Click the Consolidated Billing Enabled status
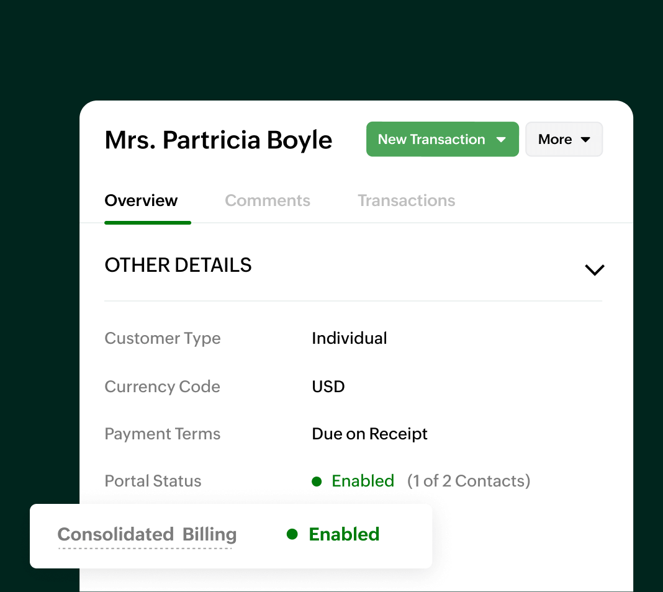The image size is (663, 592). tap(344, 534)
